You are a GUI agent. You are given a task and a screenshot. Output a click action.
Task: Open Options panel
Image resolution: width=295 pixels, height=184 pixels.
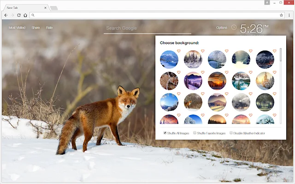(222, 28)
